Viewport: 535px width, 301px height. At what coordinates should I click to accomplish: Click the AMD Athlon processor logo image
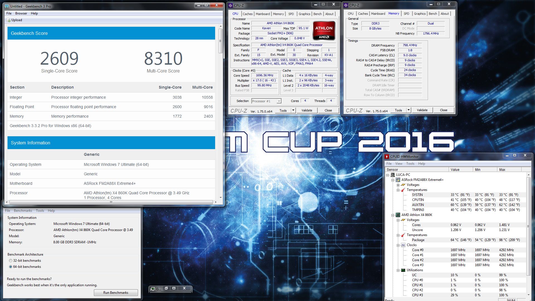[x=324, y=31]
